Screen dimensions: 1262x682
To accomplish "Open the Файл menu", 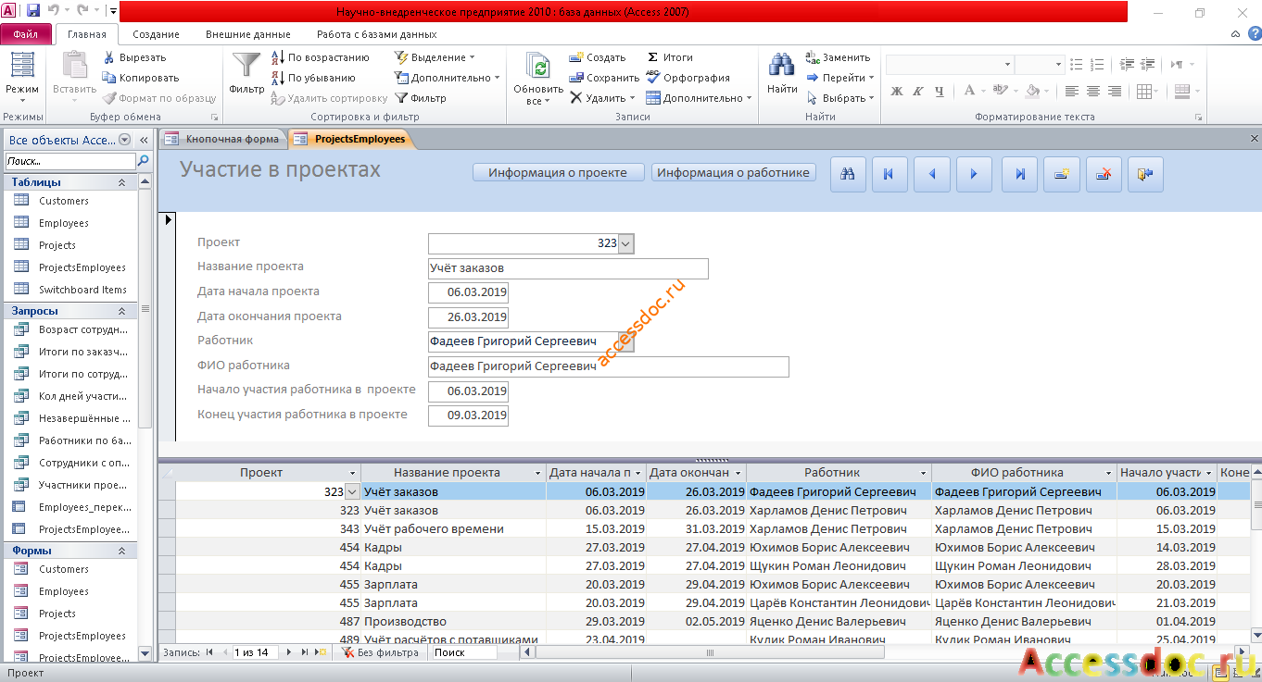I will (26, 34).
